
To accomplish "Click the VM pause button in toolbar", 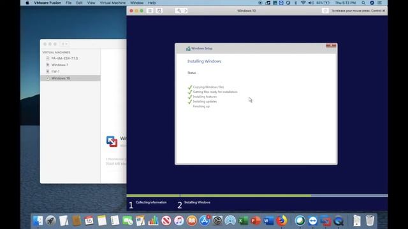I will (x=150, y=11).
